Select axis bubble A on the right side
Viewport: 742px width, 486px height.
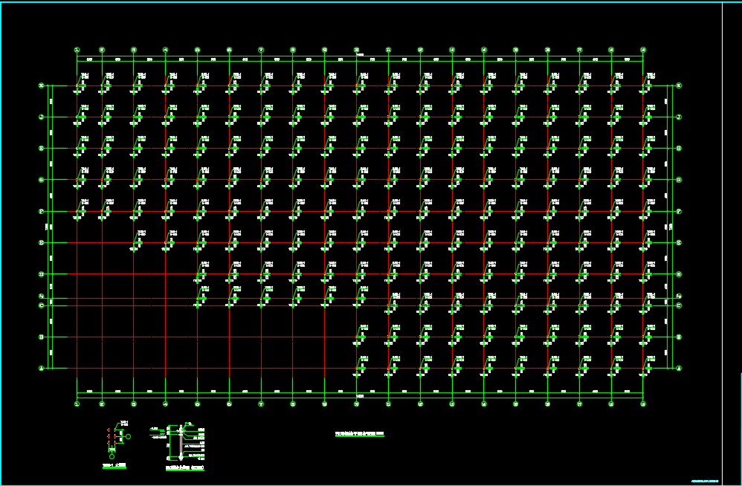[679, 369]
